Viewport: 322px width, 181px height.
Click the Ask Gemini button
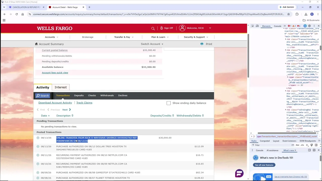point(286,7)
